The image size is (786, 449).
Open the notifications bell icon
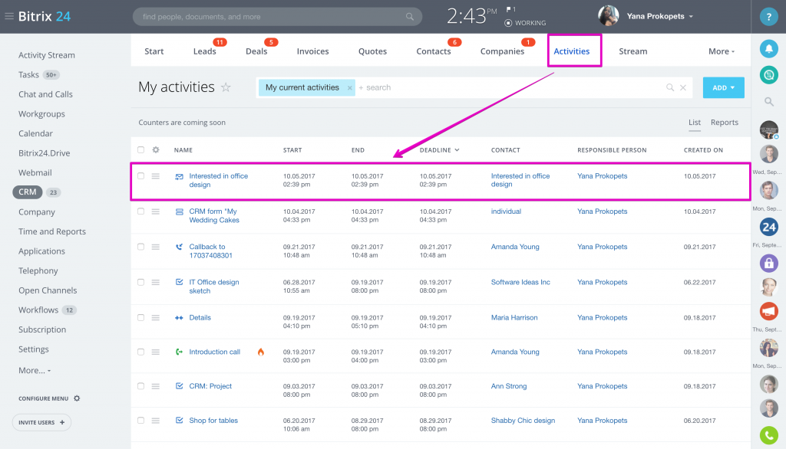[x=768, y=48]
